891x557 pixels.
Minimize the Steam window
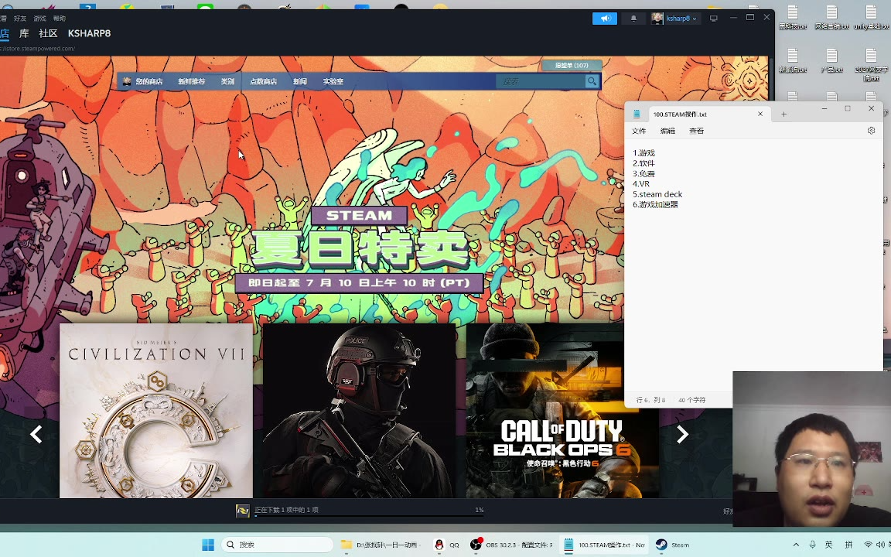tap(733, 18)
